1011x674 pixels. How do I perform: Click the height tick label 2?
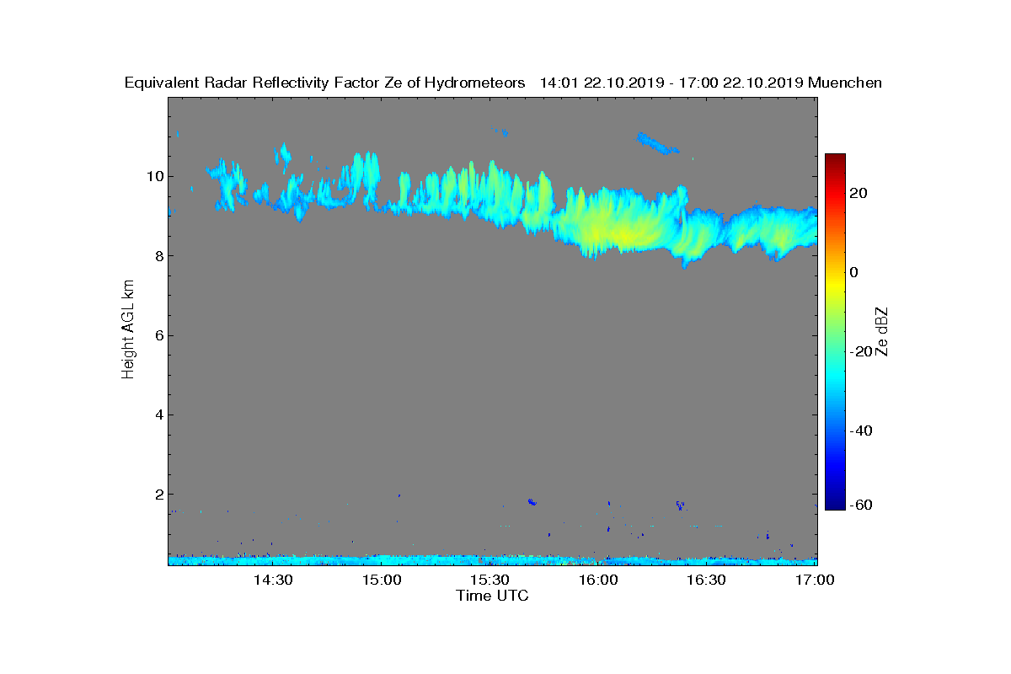(x=158, y=495)
